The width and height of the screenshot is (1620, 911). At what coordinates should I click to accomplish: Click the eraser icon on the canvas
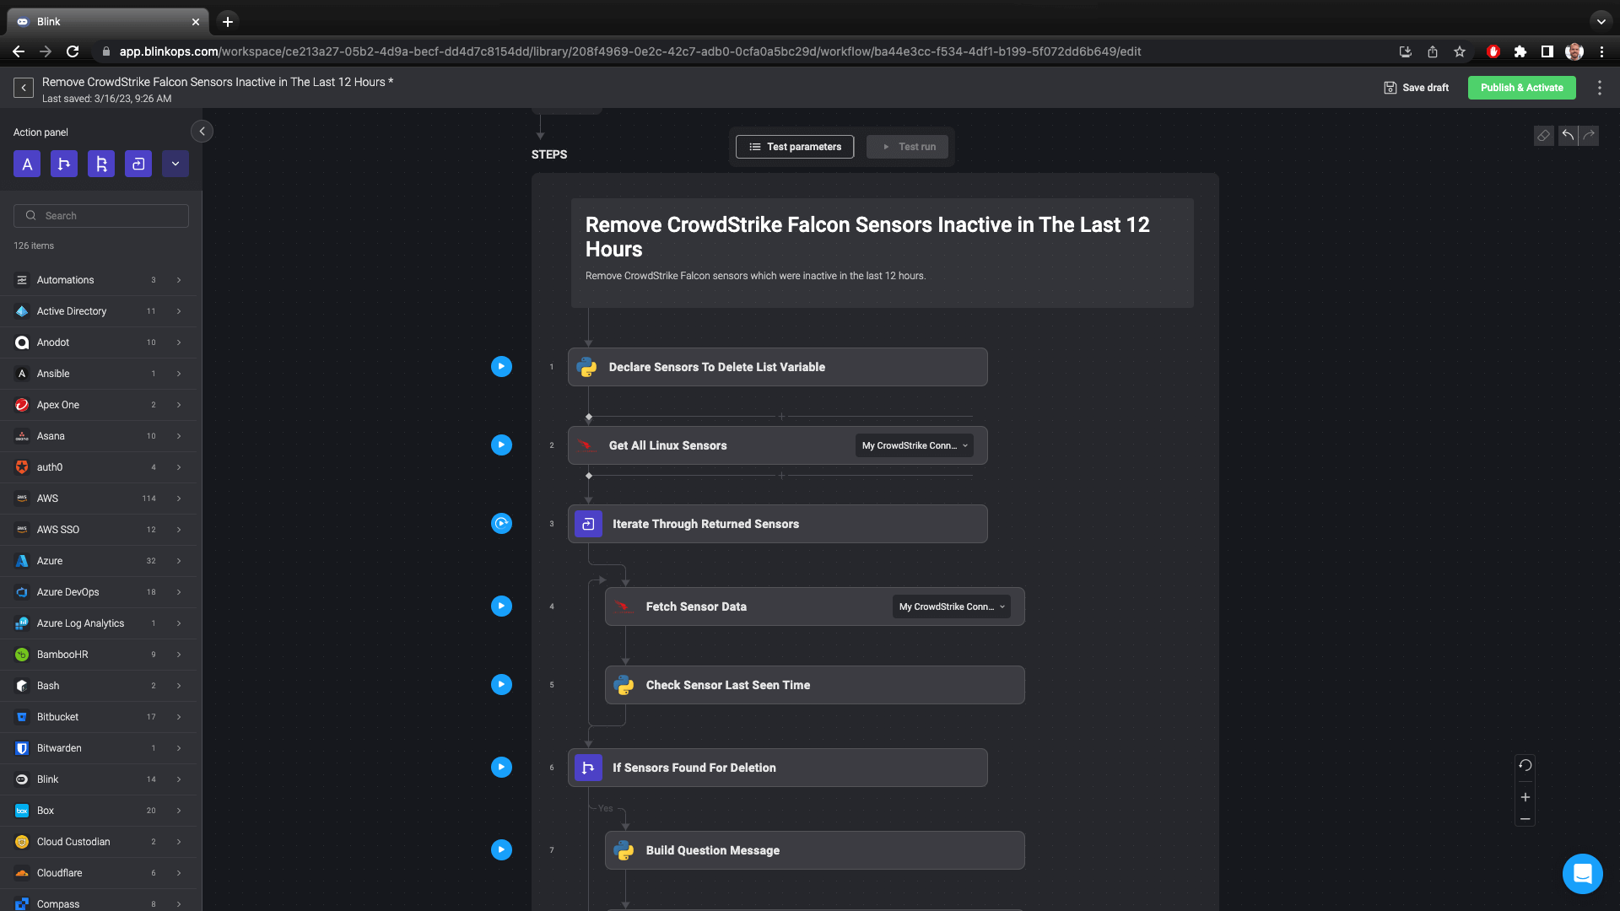pyautogui.click(x=1543, y=136)
